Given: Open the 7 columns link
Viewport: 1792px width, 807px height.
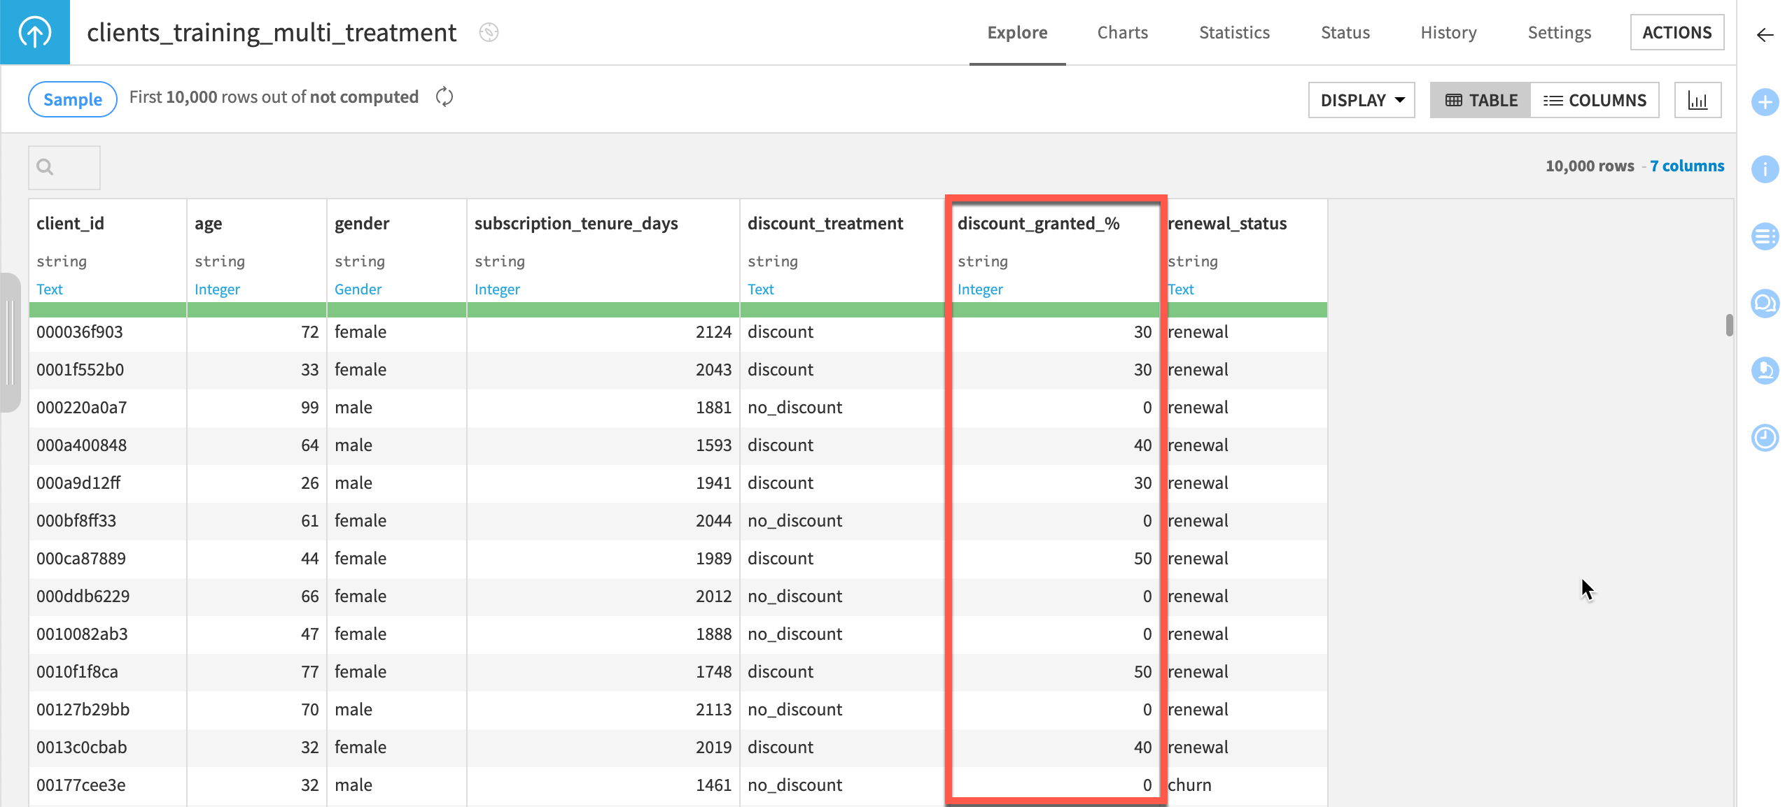Looking at the screenshot, I should pos(1687,166).
